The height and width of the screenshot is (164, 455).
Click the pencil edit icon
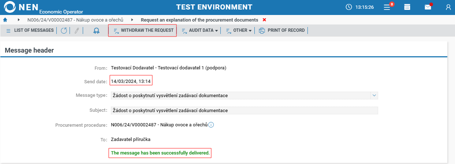pos(77,31)
